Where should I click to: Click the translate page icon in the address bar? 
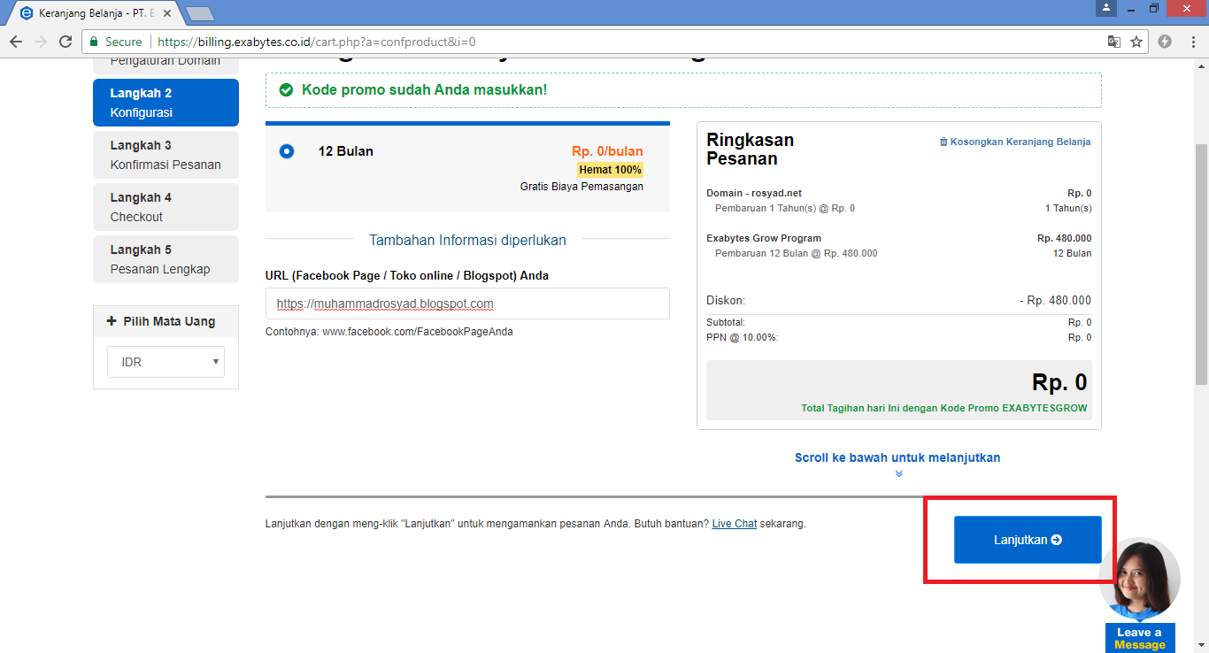pyautogui.click(x=1114, y=42)
